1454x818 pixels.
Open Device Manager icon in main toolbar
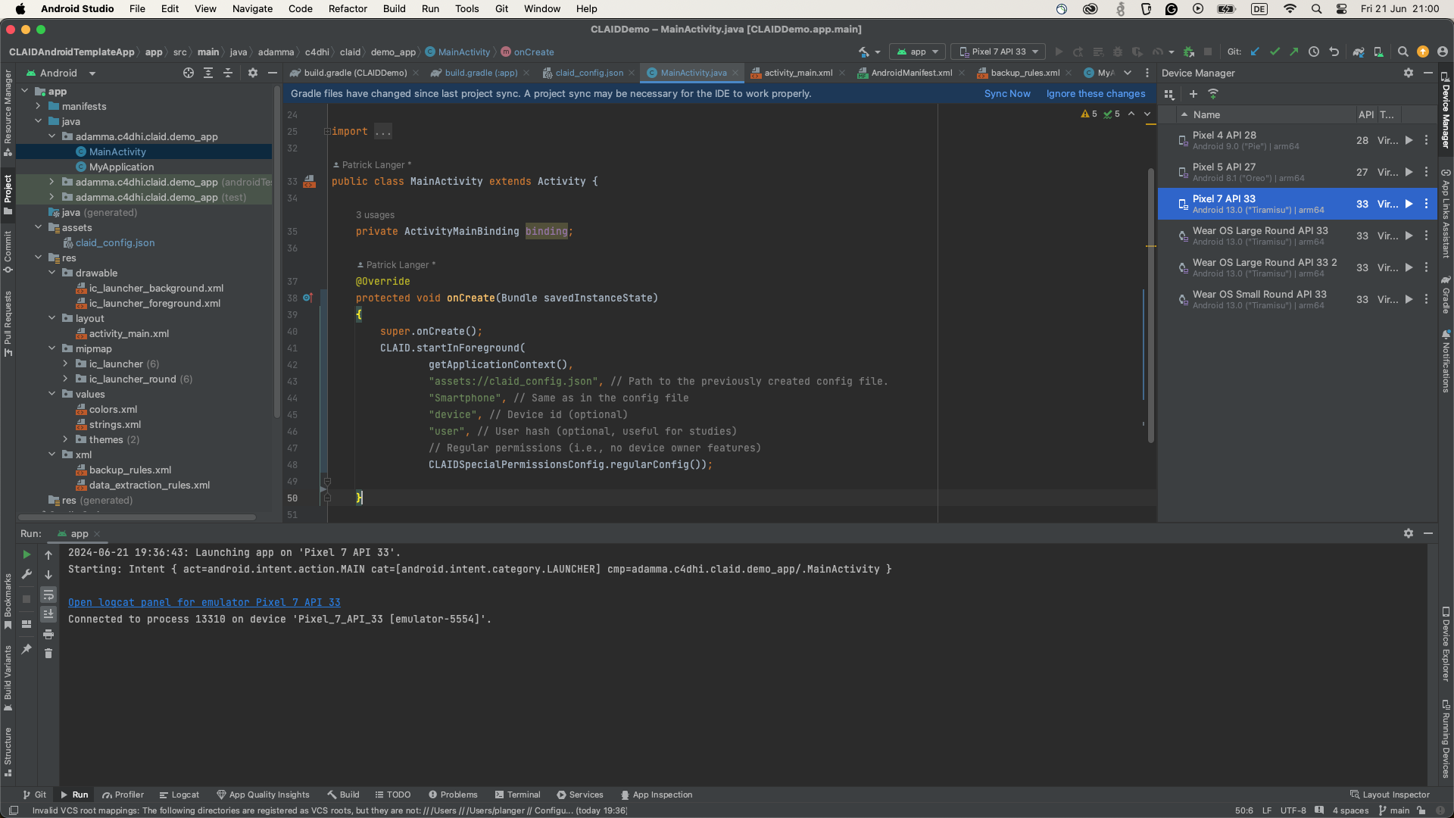point(1378,52)
